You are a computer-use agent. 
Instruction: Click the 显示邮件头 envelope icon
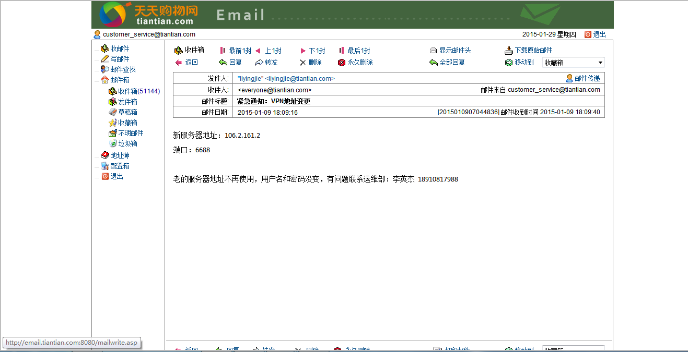coord(433,51)
